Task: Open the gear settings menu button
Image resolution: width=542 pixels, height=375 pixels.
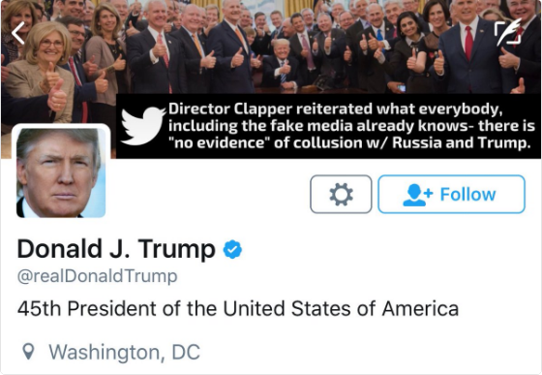Action: tap(341, 194)
